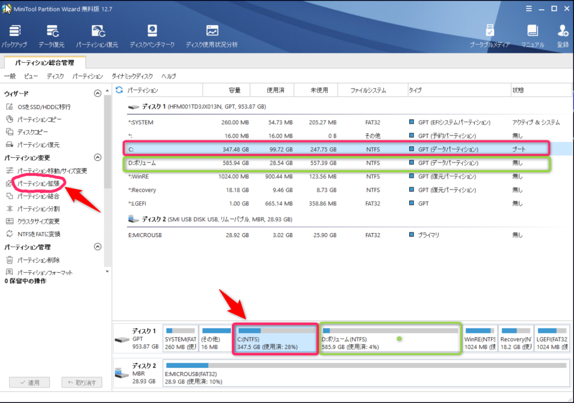The image size is (574, 403).
Task: Select D:ボリューム(NTFS) block in disk map
Action: (x=390, y=339)
